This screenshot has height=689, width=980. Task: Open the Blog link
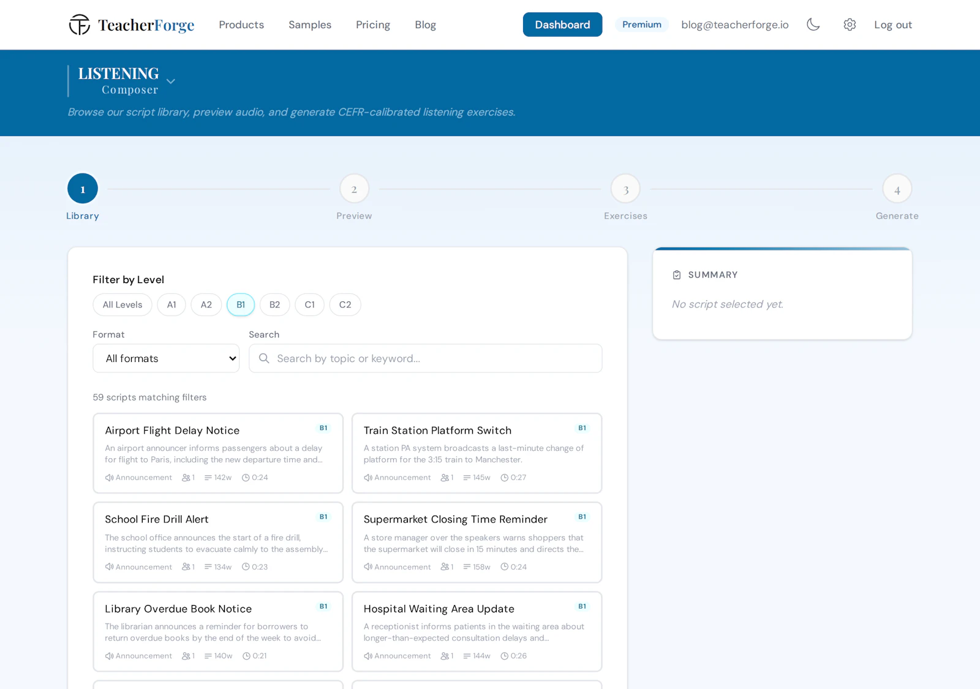[425, 24]
